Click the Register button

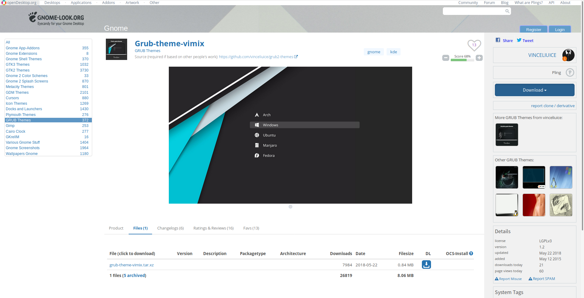(x=534, y=30)
